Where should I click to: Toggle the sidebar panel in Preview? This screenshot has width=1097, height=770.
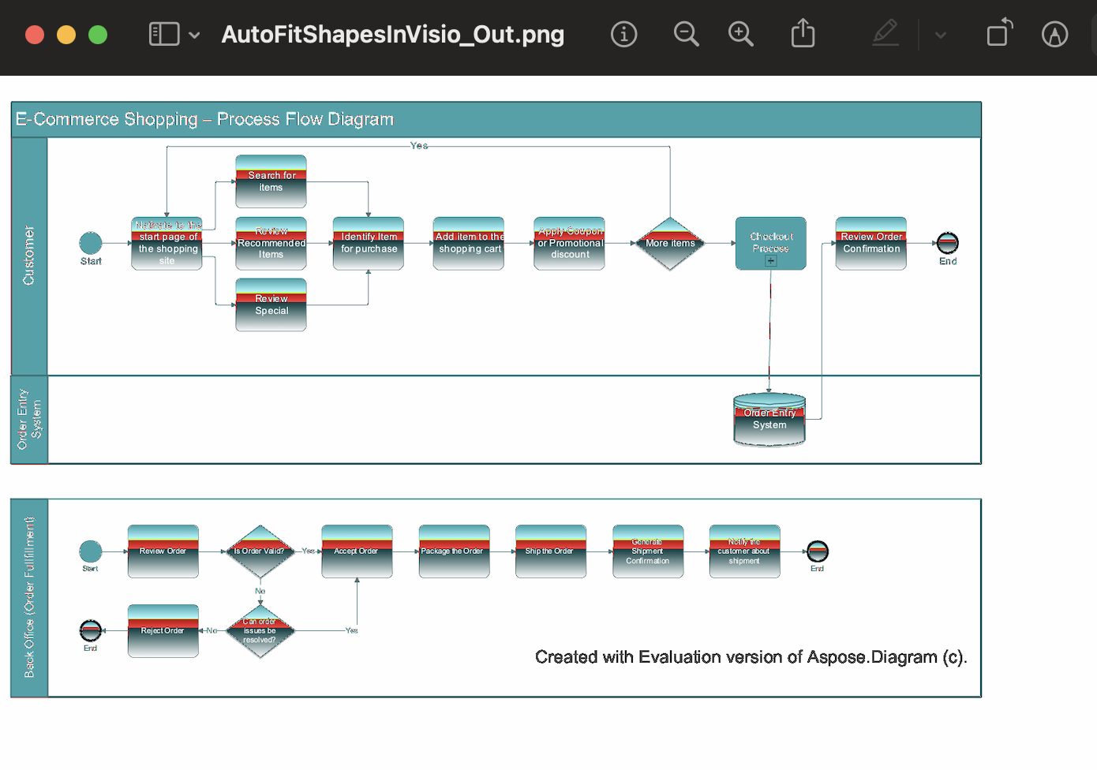(x=163, y=34)
